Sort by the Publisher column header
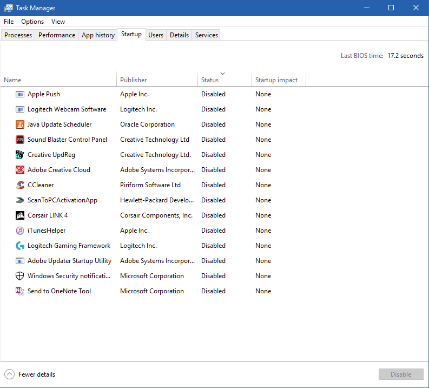 tap(157, 80)
